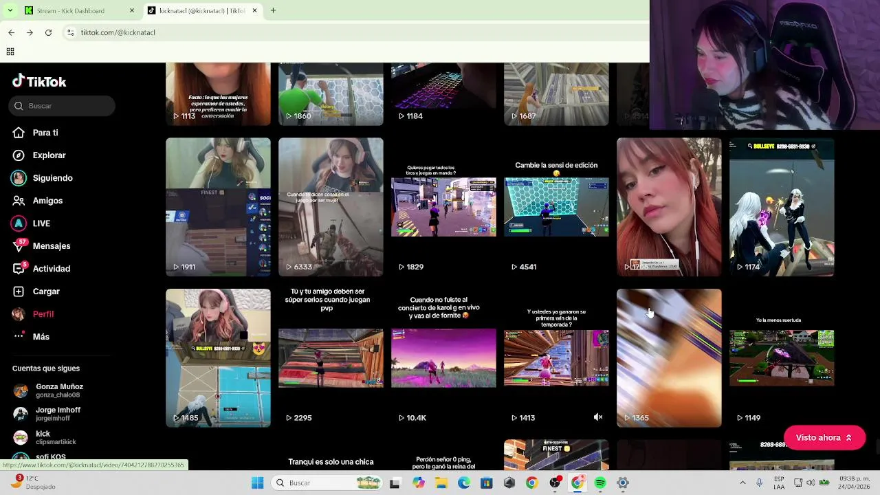Reload the TikTok page

tap(48, 32)
